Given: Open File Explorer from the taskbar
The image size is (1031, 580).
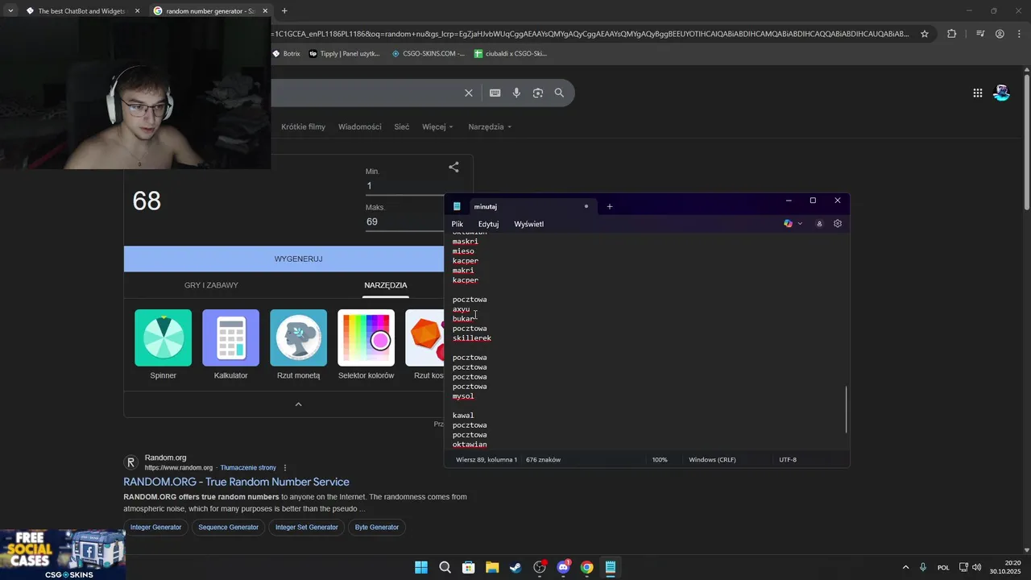Looking at the screenshot, I should pos(492,567).
